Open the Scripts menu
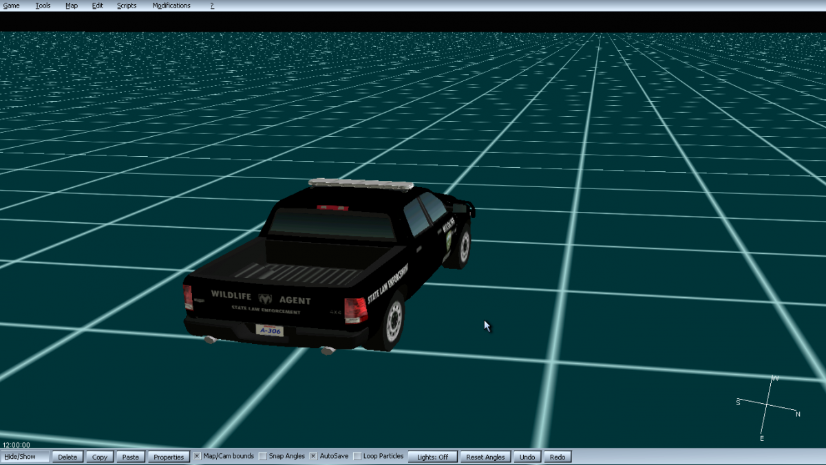826x465 pixels. [127, 6]
